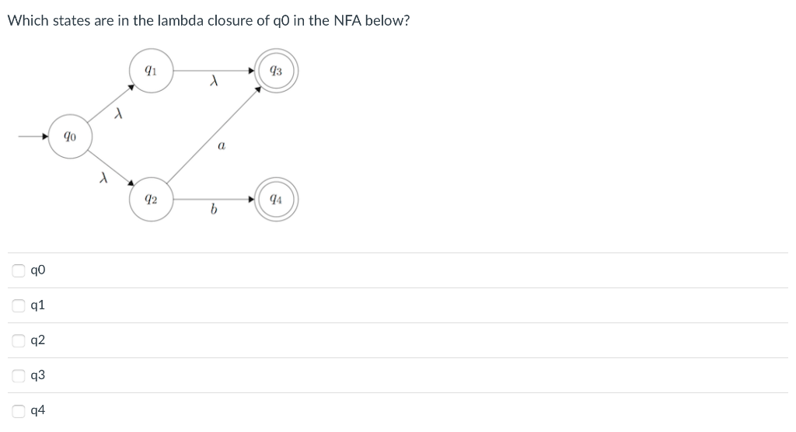Click the lambda label on q0 to q1 edge
This screenshot has width=796, height=432.
coord(118,113)
